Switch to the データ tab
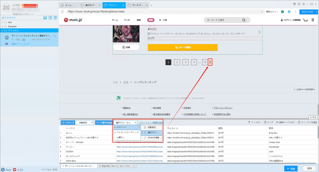Viewport: 319px width, 172px height. pyautogui.click(x=137, y=5)
